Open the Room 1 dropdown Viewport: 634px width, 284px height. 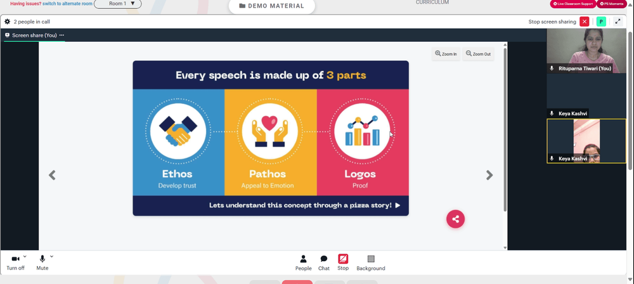(x=118, y=4)
